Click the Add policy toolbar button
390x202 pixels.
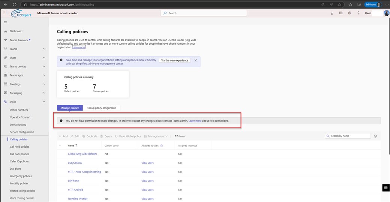pyautogui.click(x=63, y=136)
